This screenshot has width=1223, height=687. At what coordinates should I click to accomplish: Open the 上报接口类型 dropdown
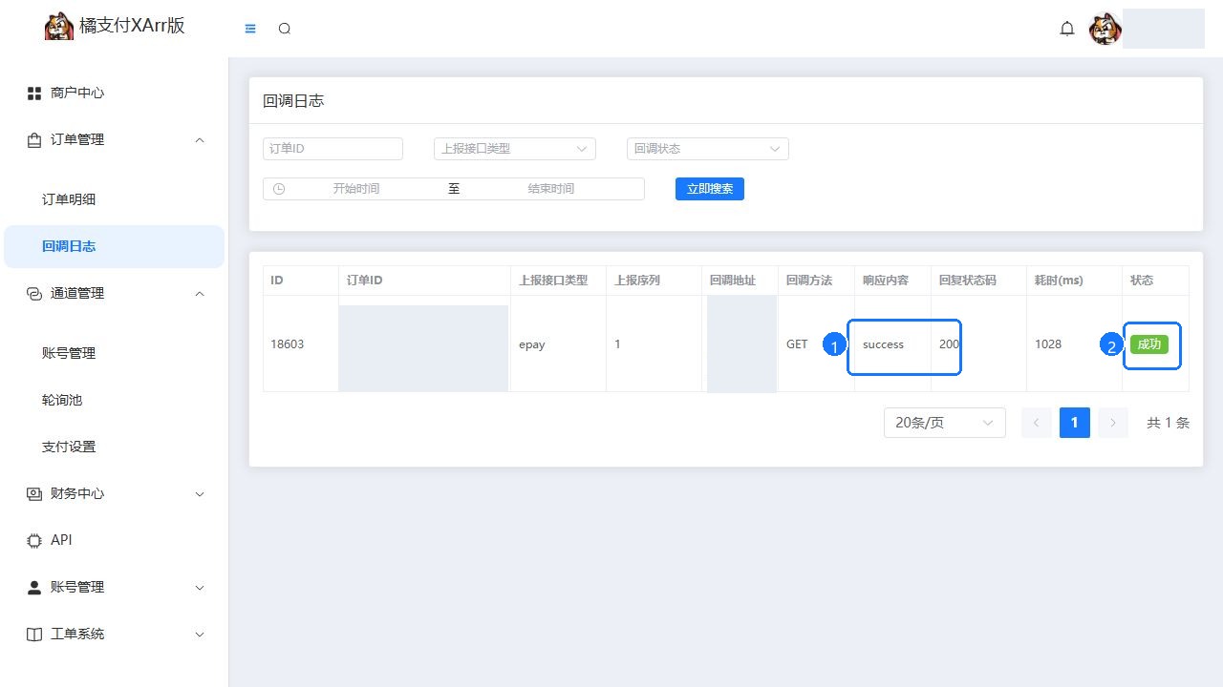click(515, 149)
